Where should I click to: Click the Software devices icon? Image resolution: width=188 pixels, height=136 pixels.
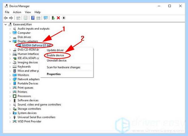point(14,100)
